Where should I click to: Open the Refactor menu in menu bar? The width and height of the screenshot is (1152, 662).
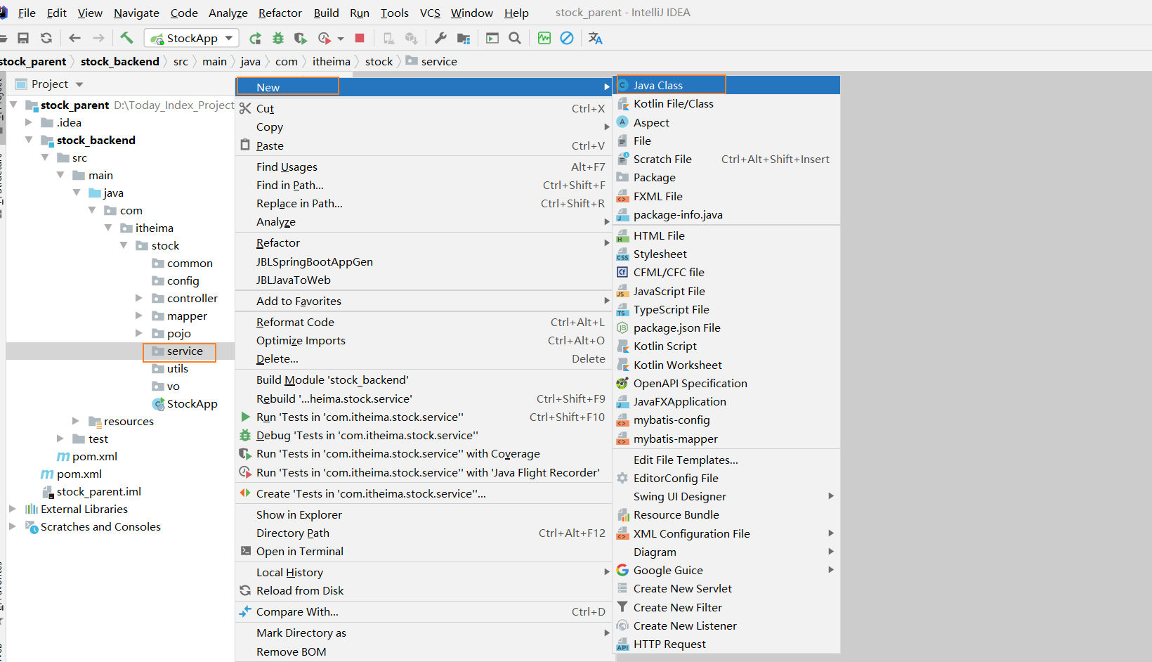280,13
